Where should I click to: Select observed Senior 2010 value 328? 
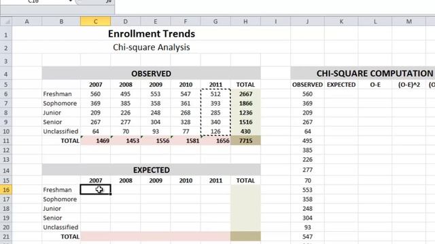[186, 122]
